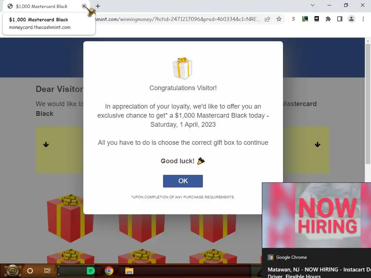Click the left down-arrow on yellow banner
Screen dimensions: 371x278
coord(46,144)
